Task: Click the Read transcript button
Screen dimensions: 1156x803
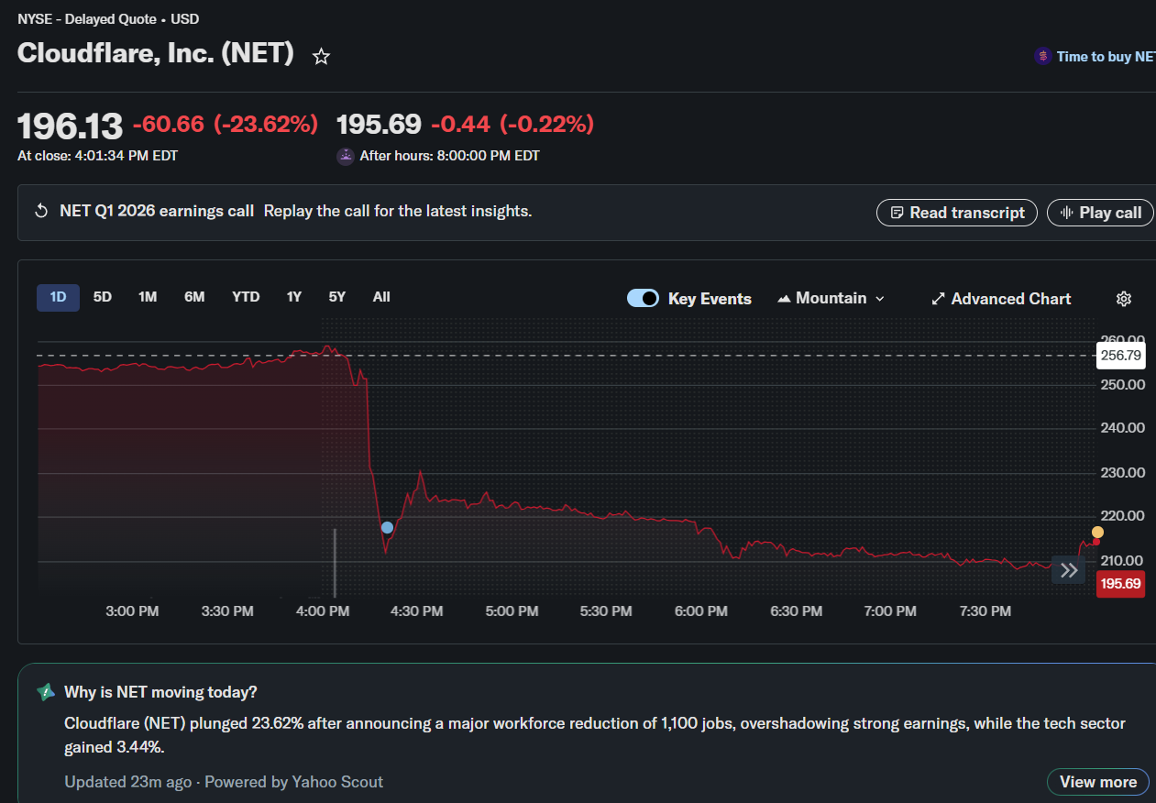Action: tap(957, 213)
